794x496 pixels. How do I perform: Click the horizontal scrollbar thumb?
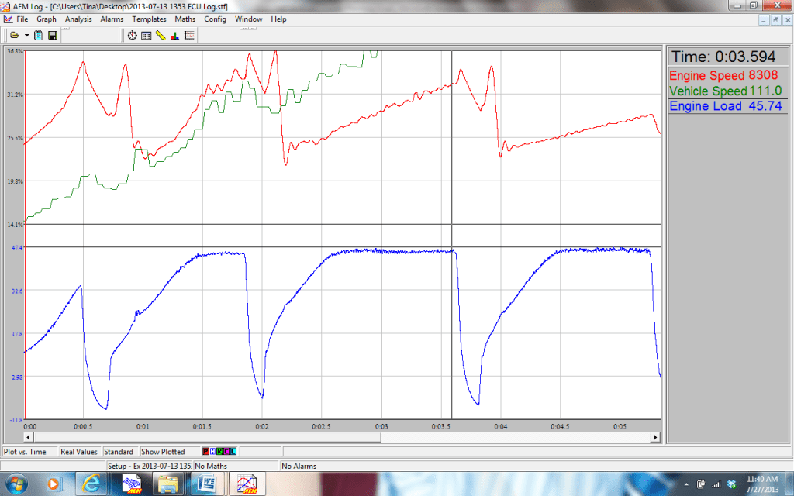click(x=207, y=437)
